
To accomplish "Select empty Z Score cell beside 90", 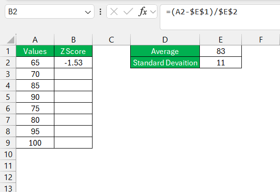I will tap(73, 97).
